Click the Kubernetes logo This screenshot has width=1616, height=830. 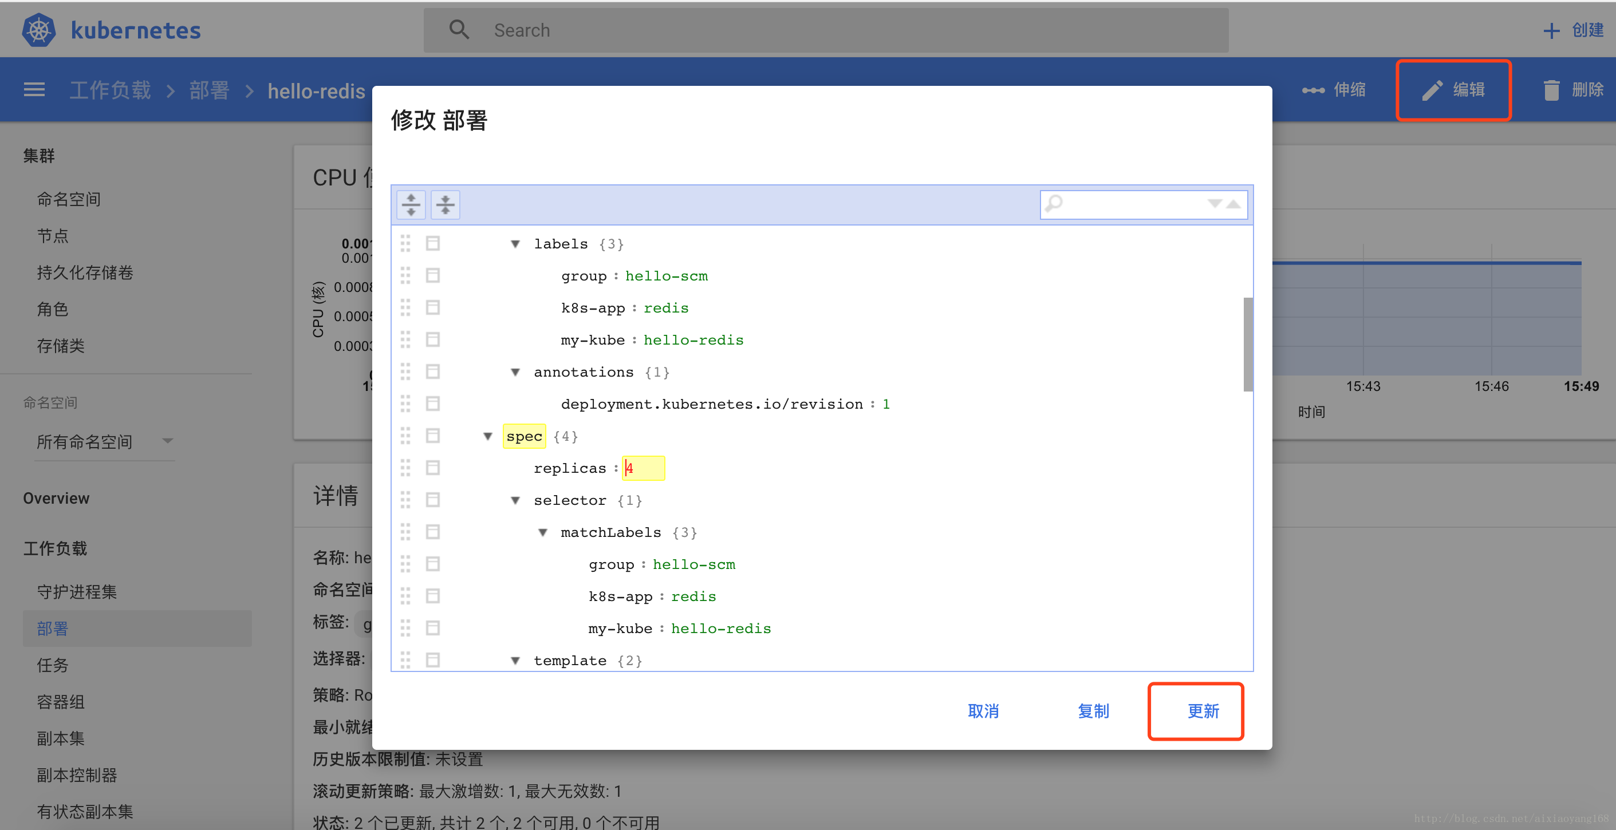(x=38, y=29)
